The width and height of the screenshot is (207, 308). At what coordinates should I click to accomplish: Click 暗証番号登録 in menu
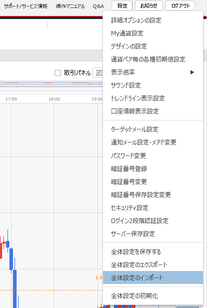153,168
